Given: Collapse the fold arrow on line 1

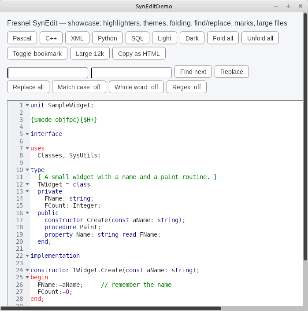Looking at the screenshot, I should coord(27,105).
